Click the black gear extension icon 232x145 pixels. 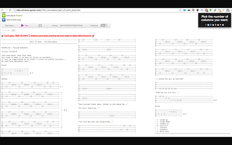click(x=198, y=10)
